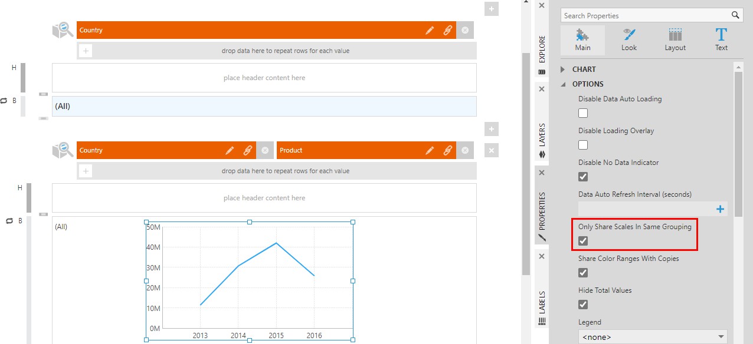Click the link icon on top Country grouping
753x344 pixels.
pos(447,31)
